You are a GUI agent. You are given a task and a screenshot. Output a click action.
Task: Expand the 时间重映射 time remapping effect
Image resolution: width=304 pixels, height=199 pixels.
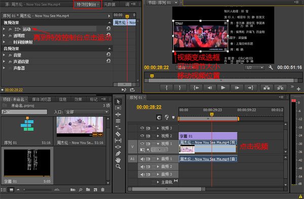click(x=4, y=42)
